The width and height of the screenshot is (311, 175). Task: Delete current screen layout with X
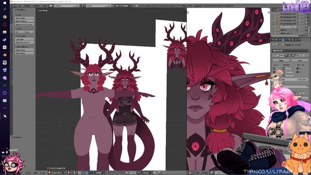[x=78, y=6]
